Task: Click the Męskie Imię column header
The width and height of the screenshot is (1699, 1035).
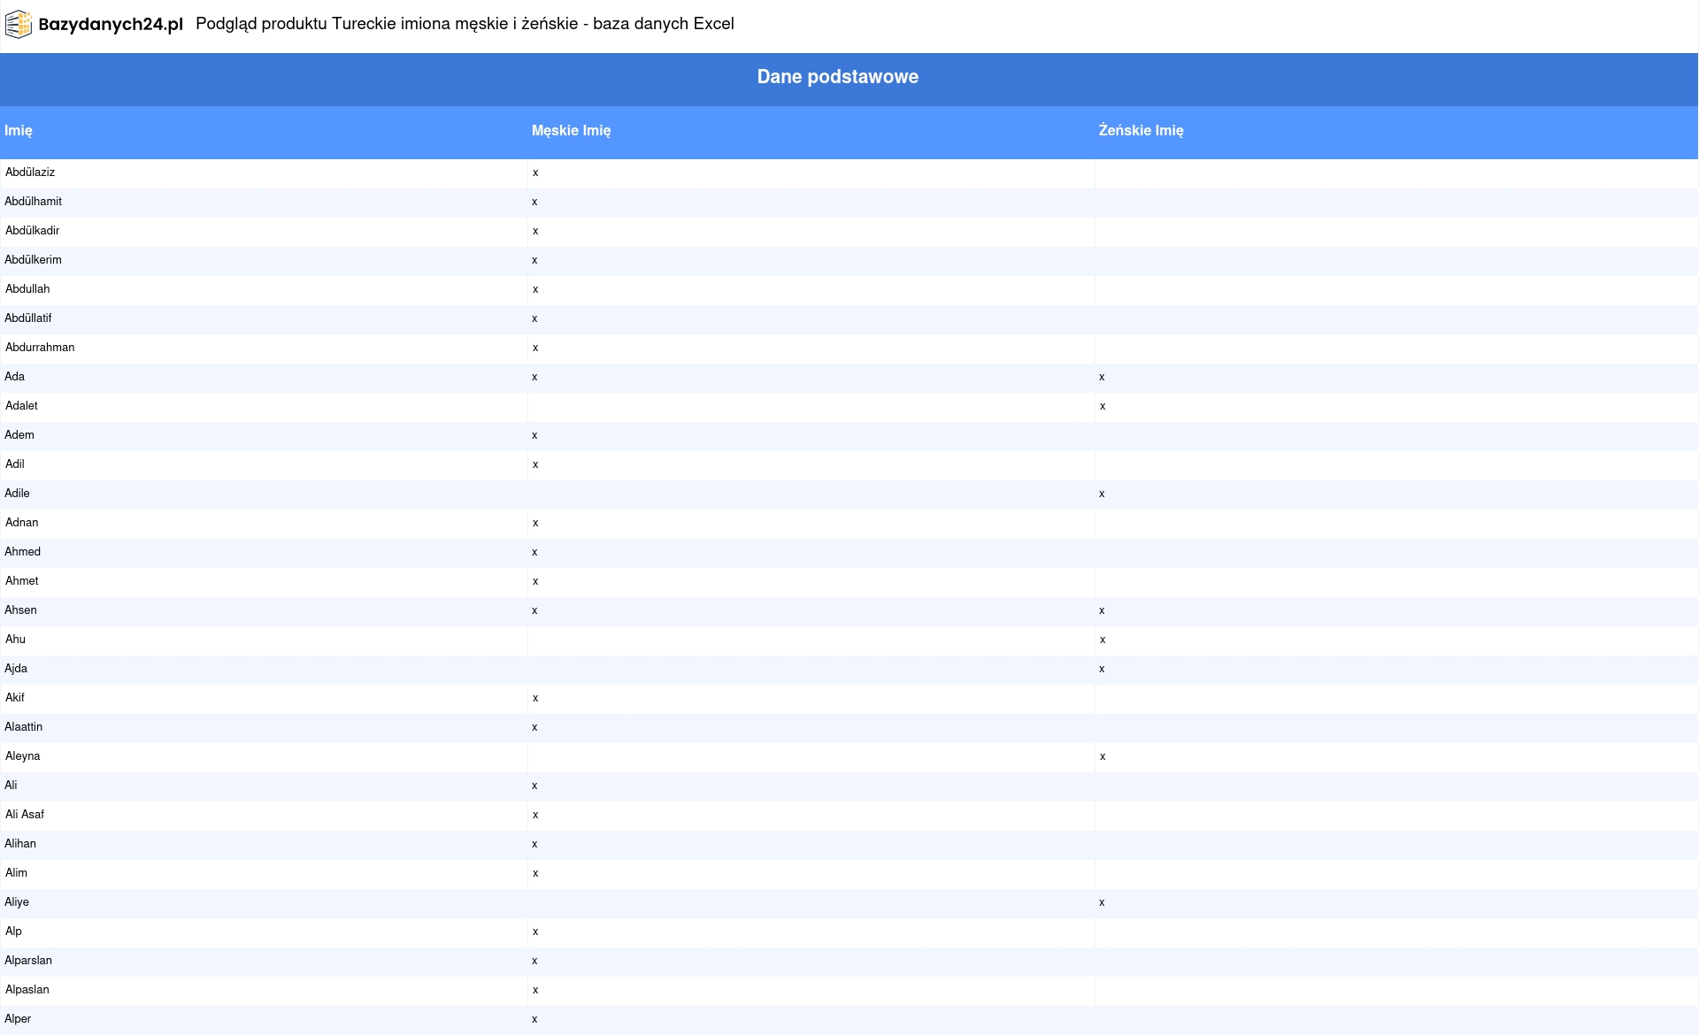Action: coord(571,131)
